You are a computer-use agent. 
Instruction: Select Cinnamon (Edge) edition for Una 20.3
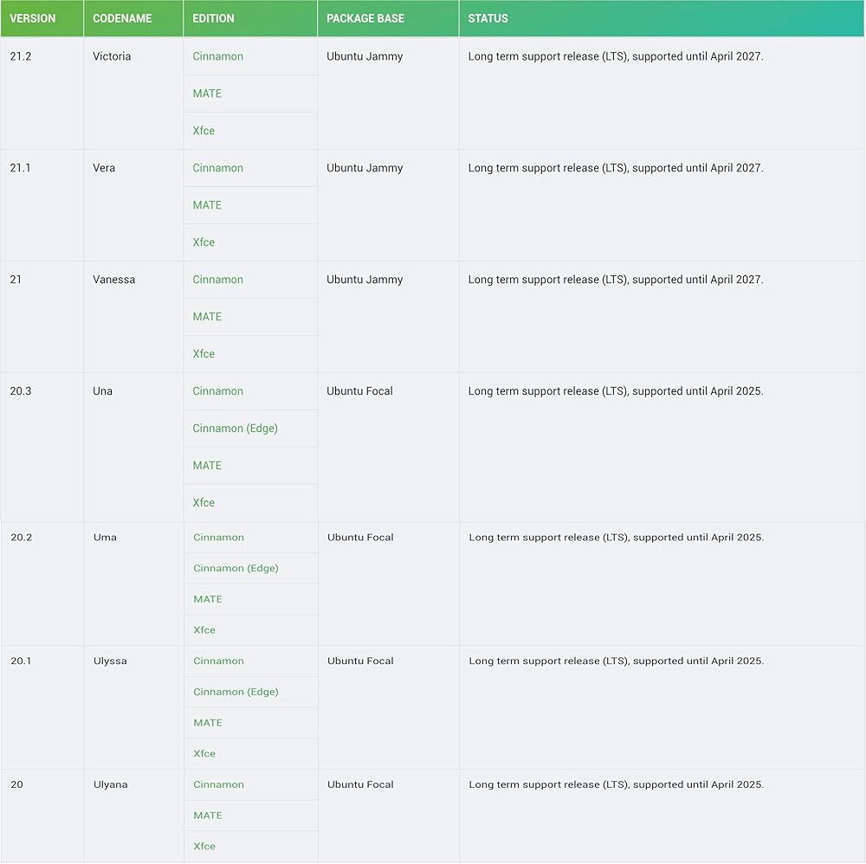(235, 429)
